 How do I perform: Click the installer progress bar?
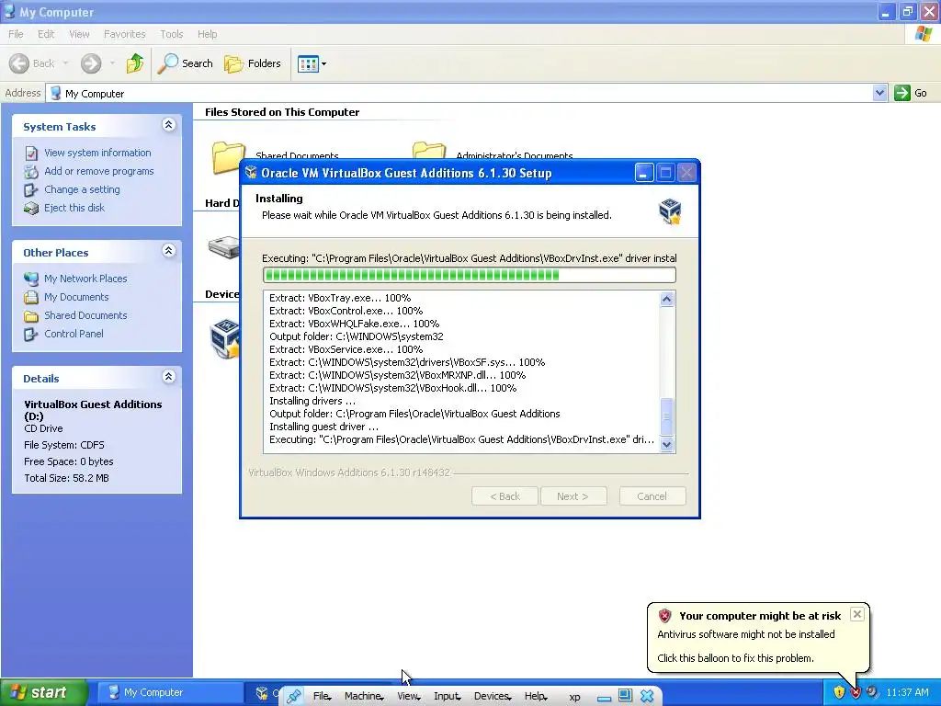tap(470, 275)
